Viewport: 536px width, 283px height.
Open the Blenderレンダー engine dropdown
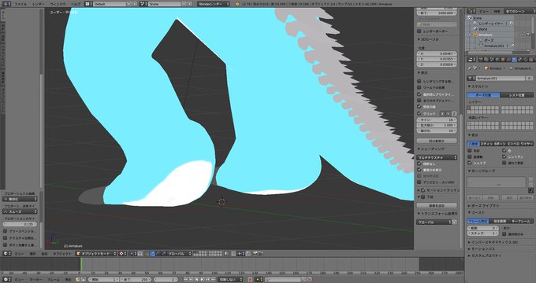pyautogui.click(x=214, y=4)
